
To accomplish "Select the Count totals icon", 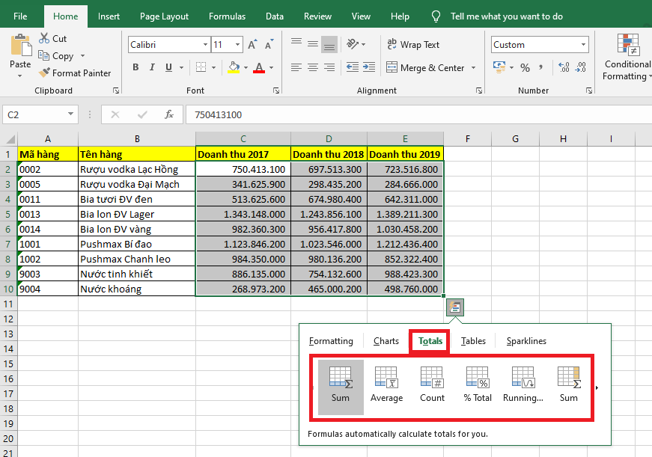I will tap(432, 384).
